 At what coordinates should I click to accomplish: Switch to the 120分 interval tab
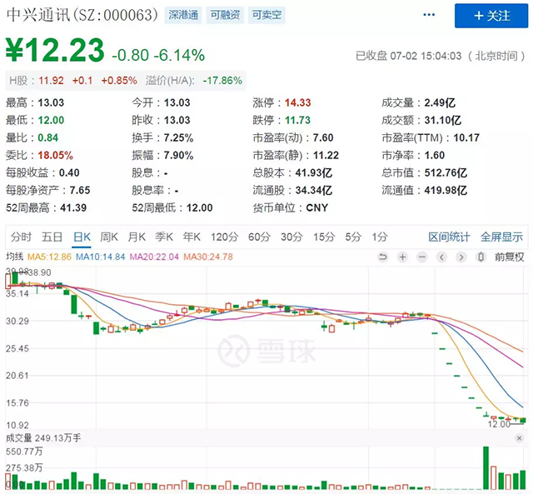[224, 237]
